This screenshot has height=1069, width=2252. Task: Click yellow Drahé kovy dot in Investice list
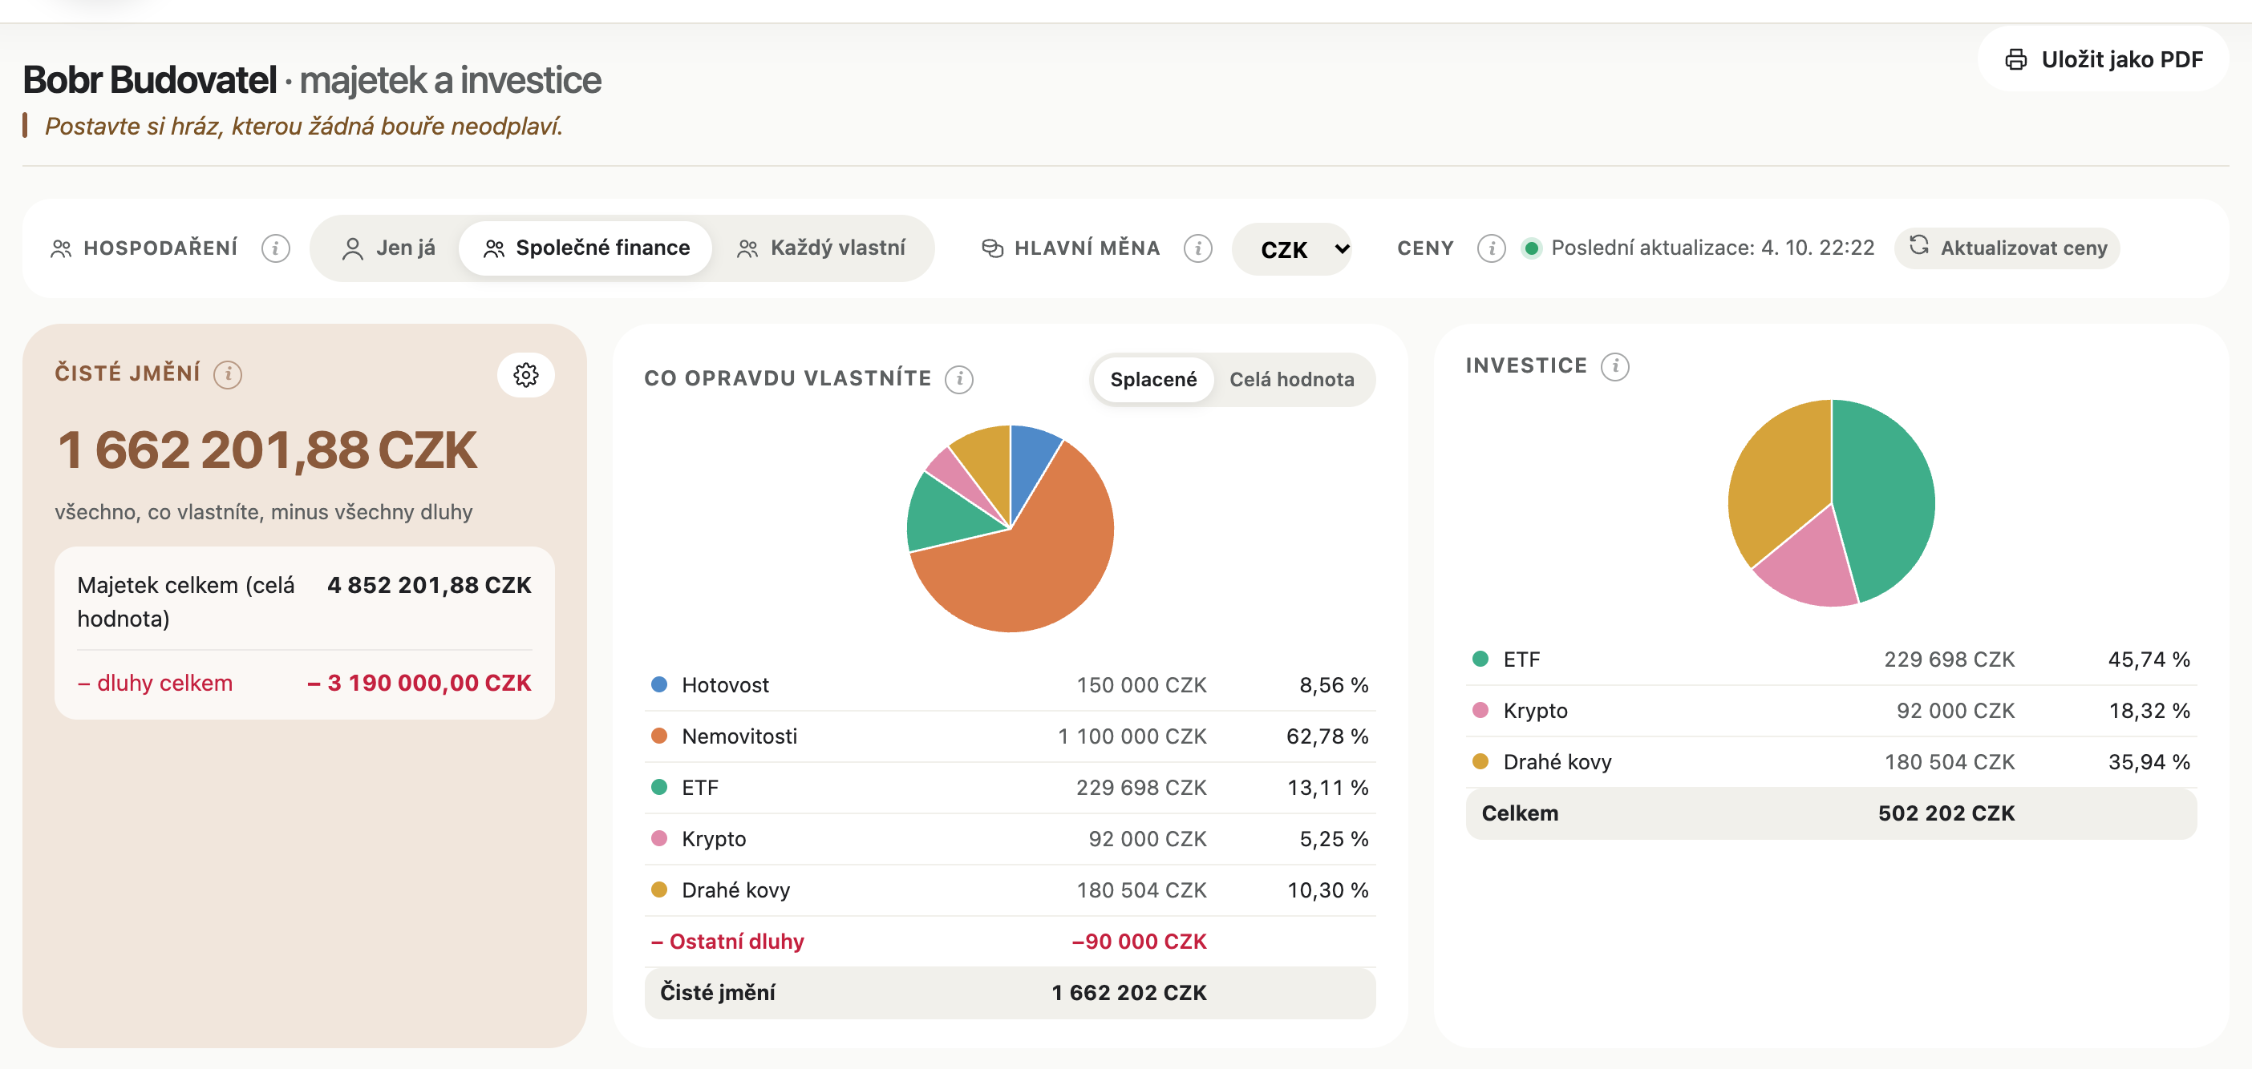1480,761
